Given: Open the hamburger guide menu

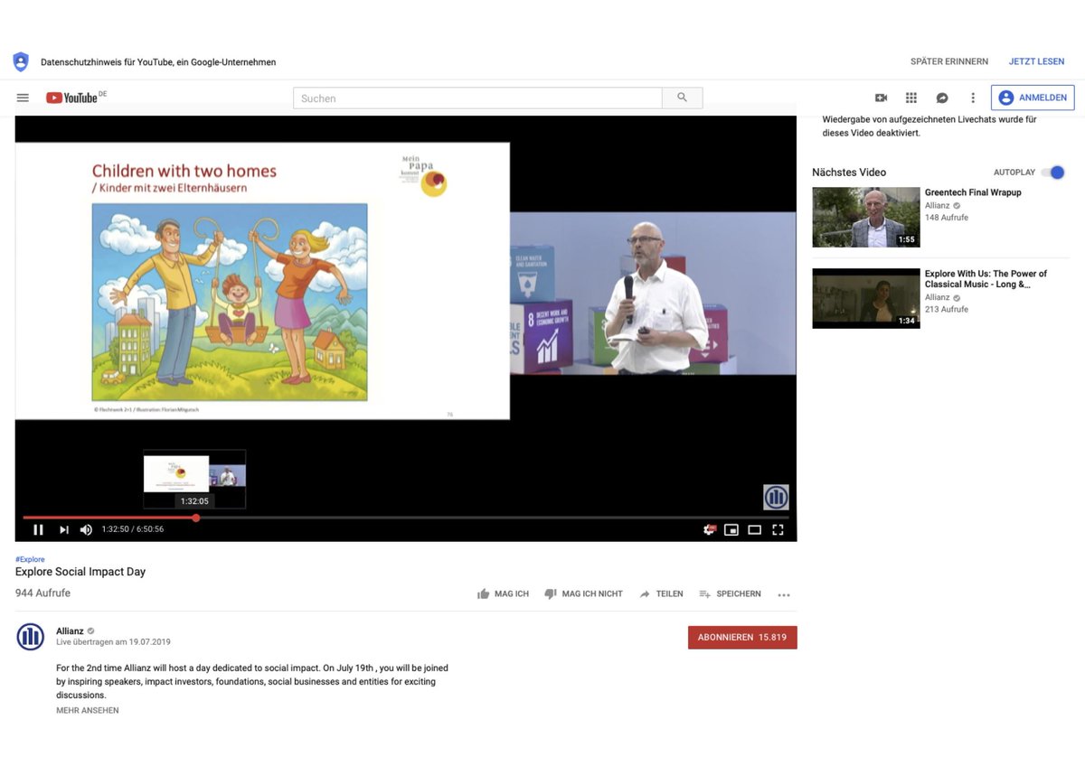Looking at the screenshot, I should (23, 98).
